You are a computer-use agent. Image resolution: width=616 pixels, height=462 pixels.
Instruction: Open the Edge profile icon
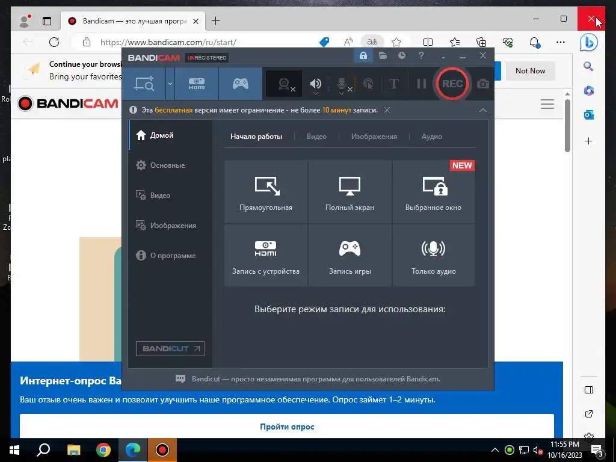(25, 21)
